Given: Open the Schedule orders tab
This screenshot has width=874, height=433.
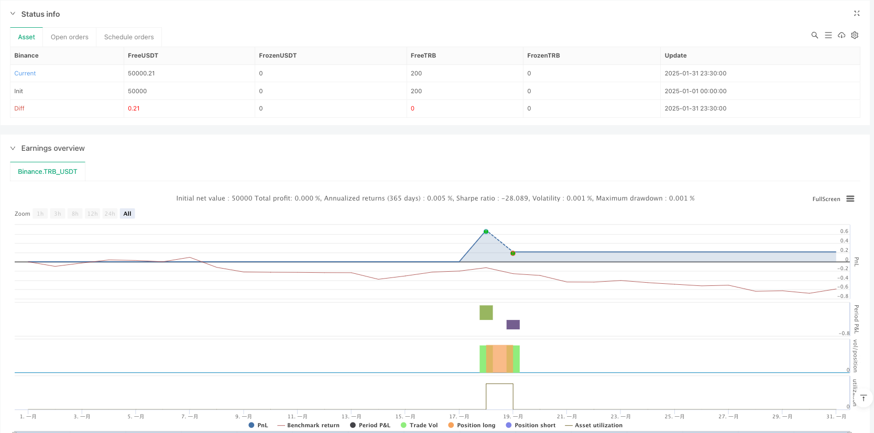Looking at the screenshot, I should pos(129,37).
